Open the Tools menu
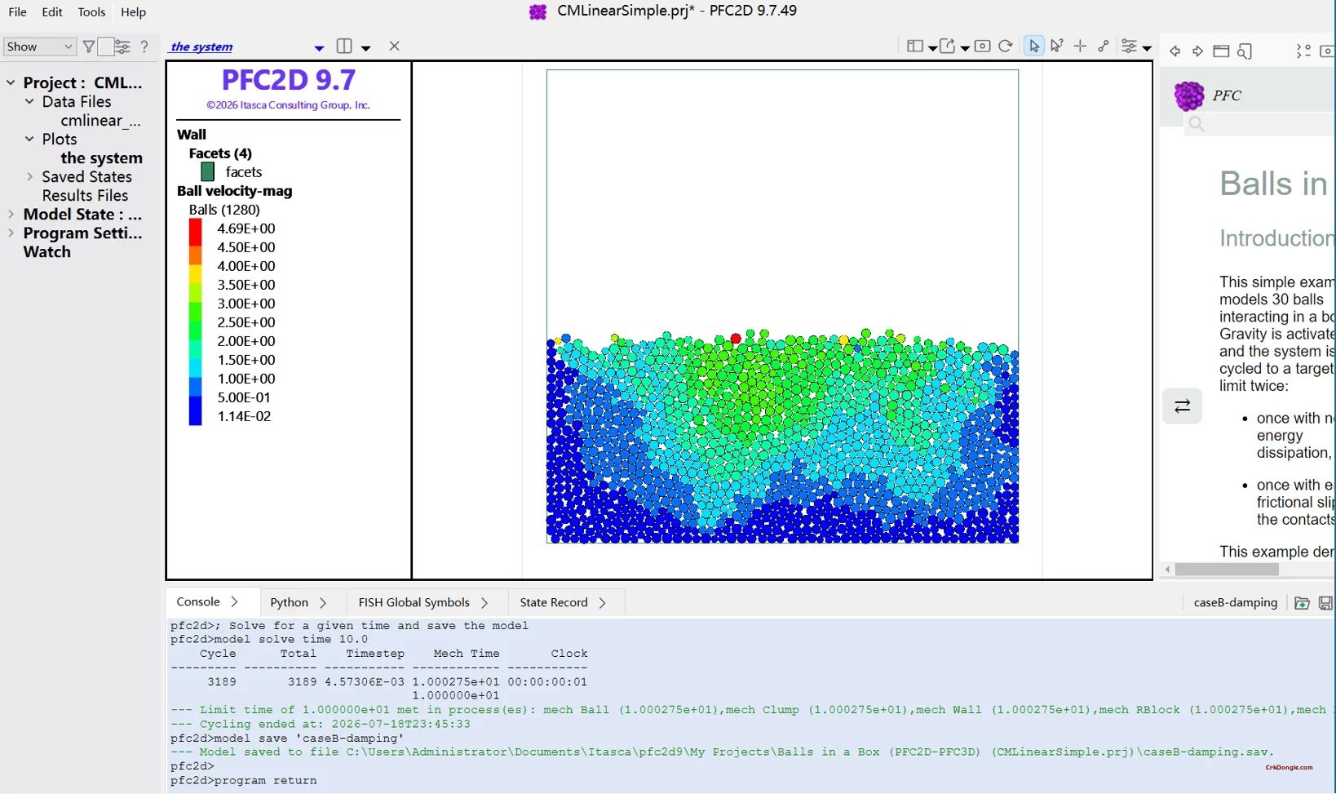1336x794 pixels. pyautogui.click(x=91, y=12)
